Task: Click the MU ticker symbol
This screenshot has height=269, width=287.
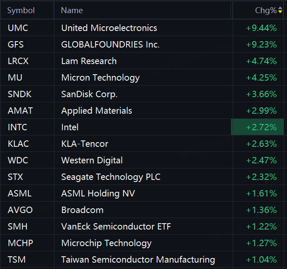Action: pos(15,78)
